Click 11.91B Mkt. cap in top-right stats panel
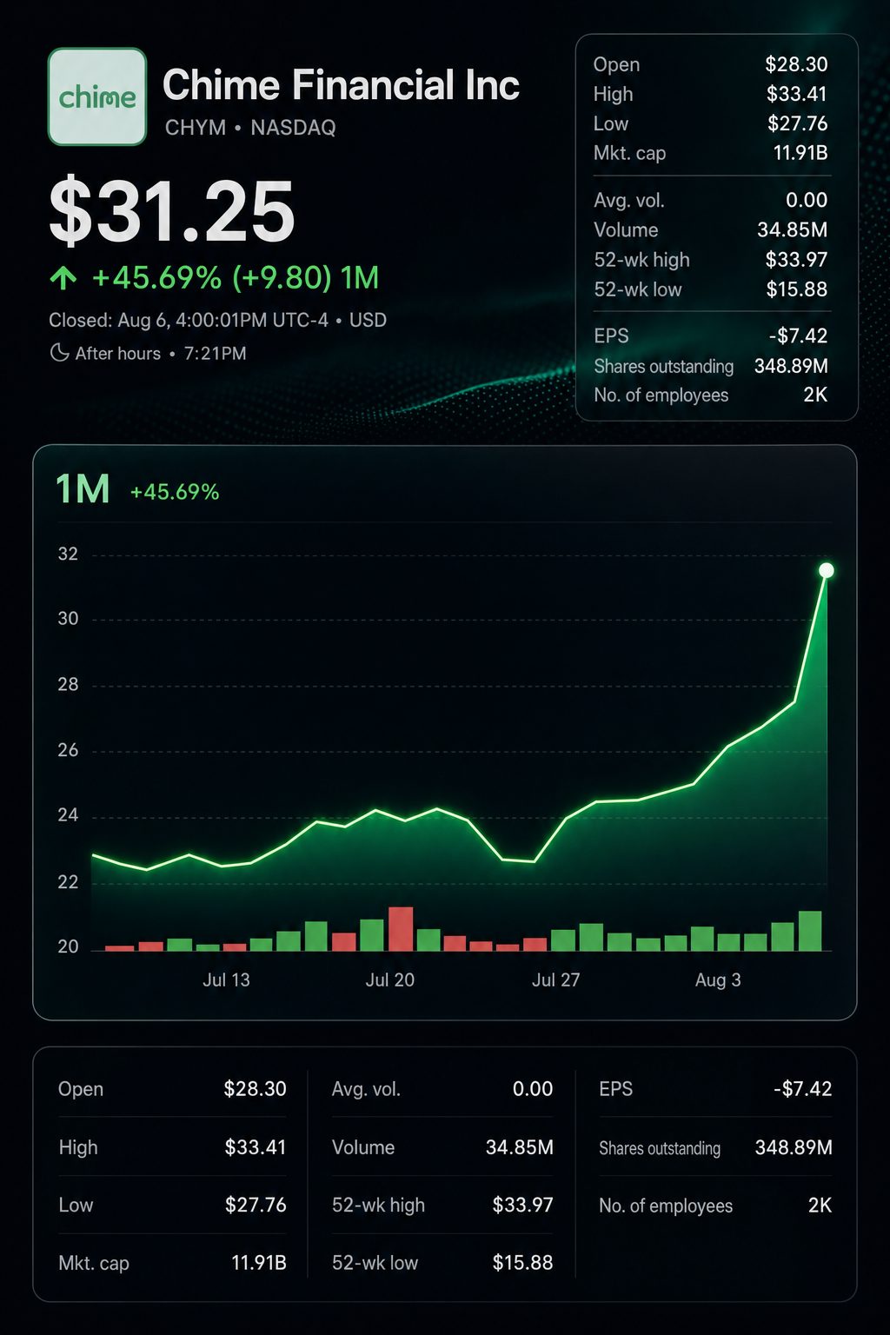Viewport: 890px width, 1335px height. click(800, 153)
